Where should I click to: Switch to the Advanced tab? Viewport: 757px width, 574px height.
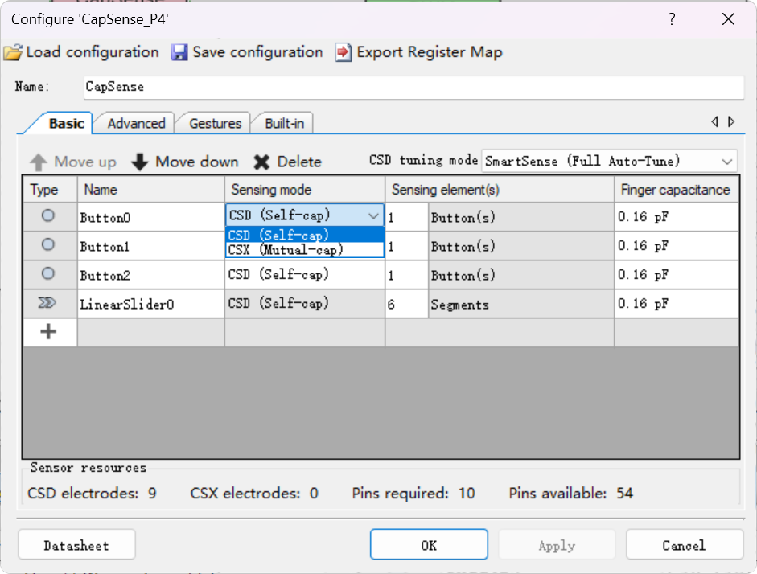(136, 124)
